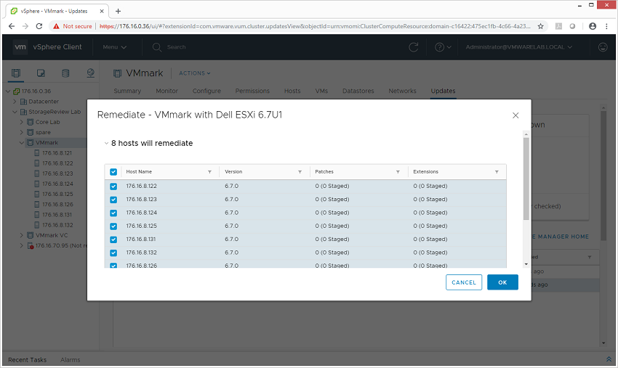The image size is (618, 368).
Task: Switch to the Configure tab
Action: [x=206, y=91]
